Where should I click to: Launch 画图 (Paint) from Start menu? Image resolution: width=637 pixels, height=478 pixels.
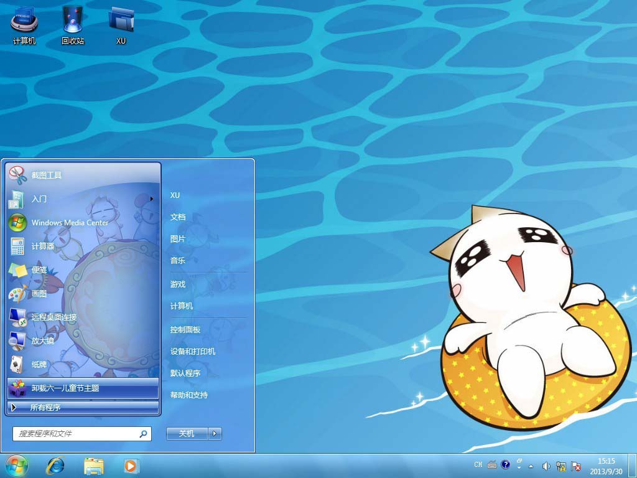(39, 293)
